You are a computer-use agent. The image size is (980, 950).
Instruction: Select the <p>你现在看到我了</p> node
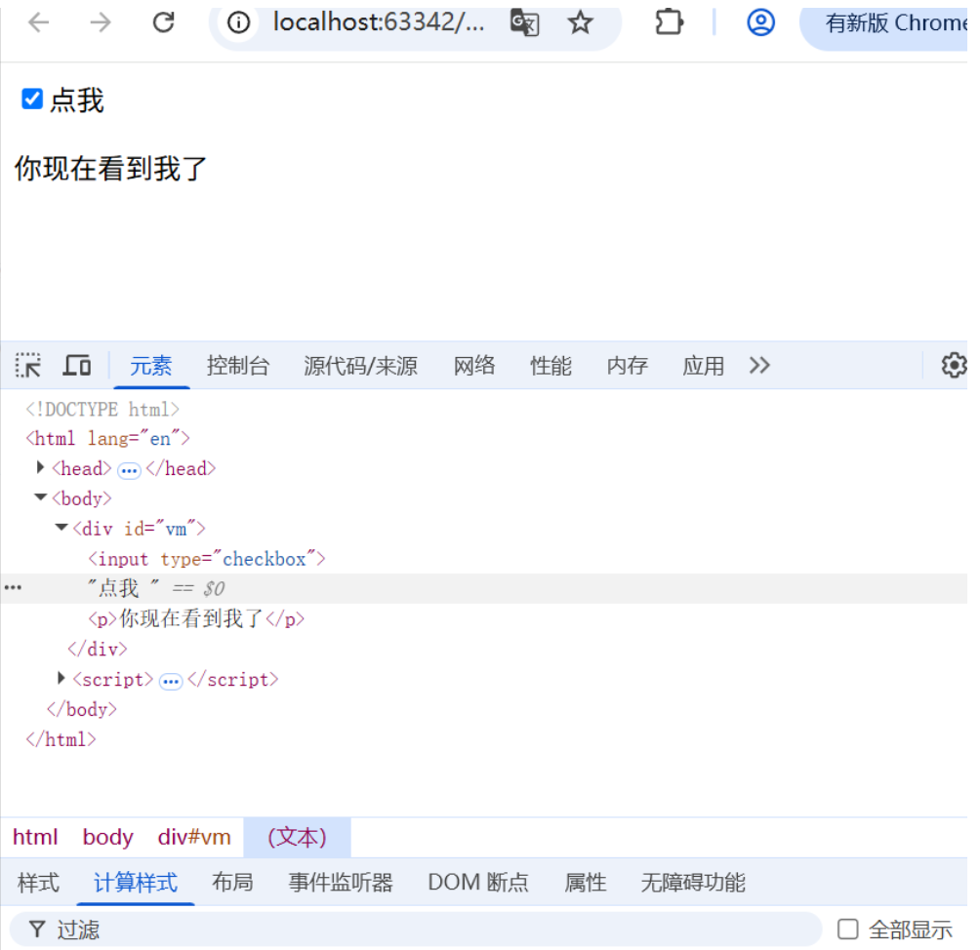pyautogui.click(x=196, y=618)
